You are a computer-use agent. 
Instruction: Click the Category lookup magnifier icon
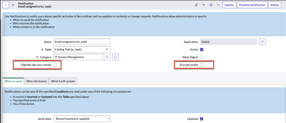tap(107, 57)
